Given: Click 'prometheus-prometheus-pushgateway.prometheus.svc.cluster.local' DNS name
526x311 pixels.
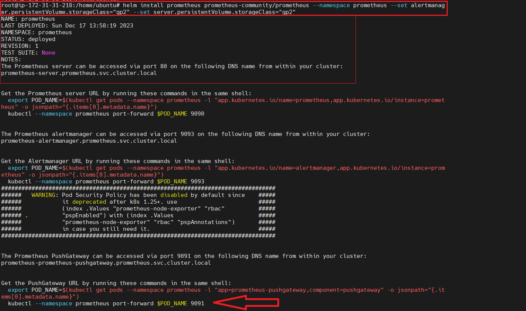Looking at the screenshot, I should point(106,263).
